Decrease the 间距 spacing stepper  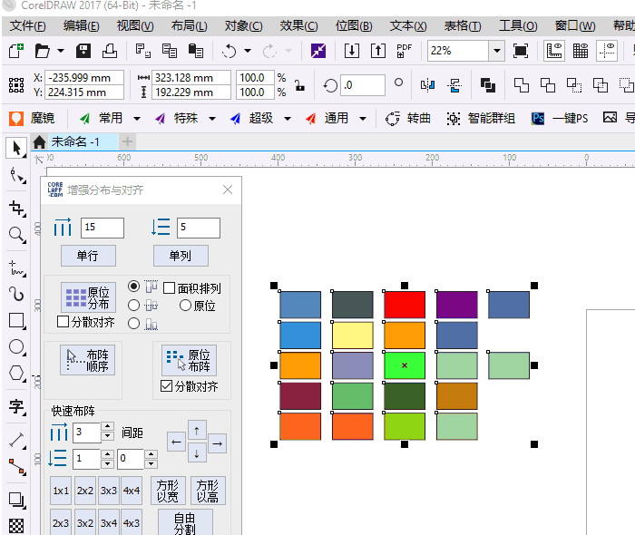tap(151, 463)
